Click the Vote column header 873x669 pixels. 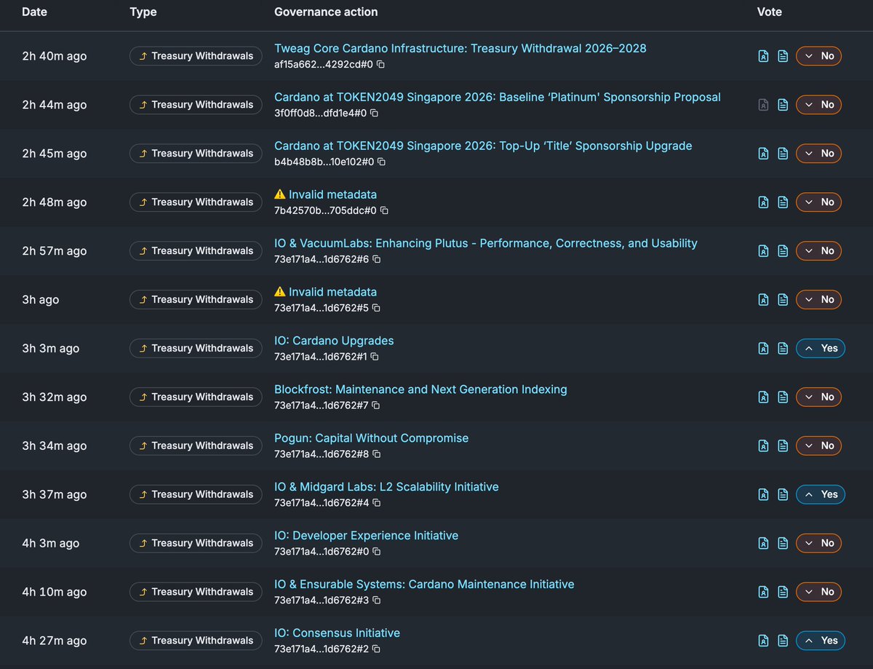point(770,12)
